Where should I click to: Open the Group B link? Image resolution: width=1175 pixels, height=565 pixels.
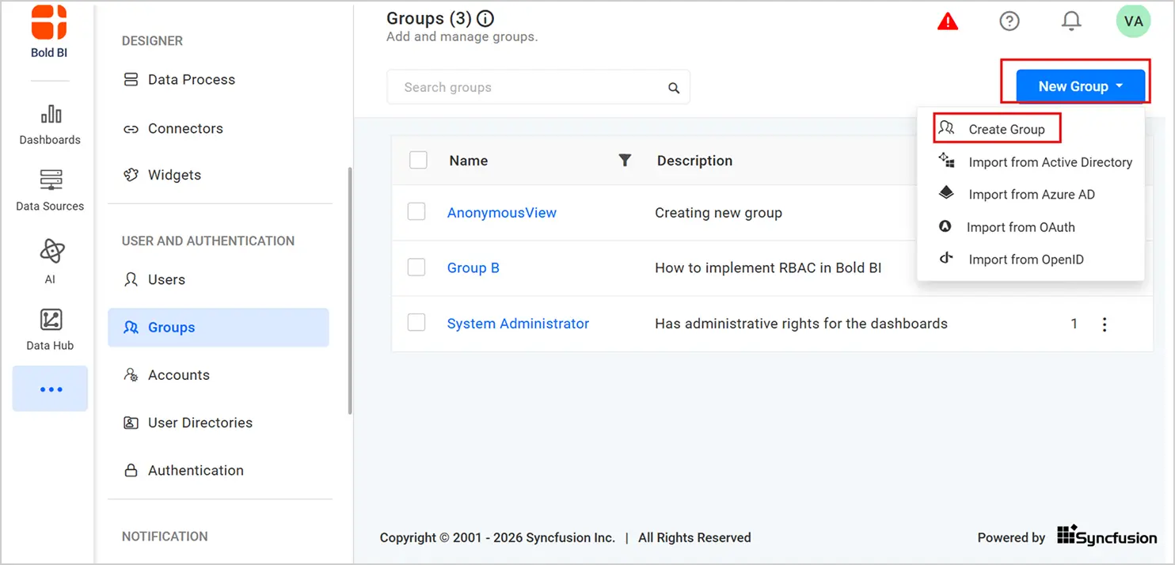tap(473, 268)
